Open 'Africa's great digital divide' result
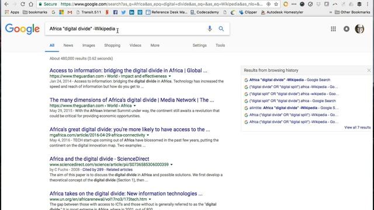This screenshot has height=210, width=374. 130,129
